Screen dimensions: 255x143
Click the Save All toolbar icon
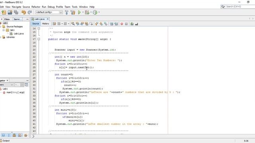[16, 12]
